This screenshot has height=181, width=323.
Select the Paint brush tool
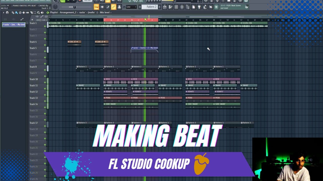click(16, 13)
